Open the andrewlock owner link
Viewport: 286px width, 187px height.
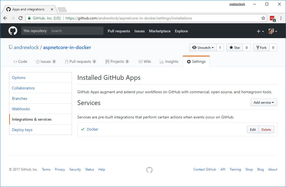point(26,47)
